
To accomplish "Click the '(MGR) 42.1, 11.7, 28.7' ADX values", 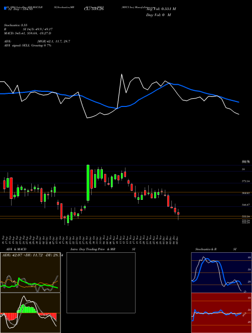I will click(x=53, y=41).
